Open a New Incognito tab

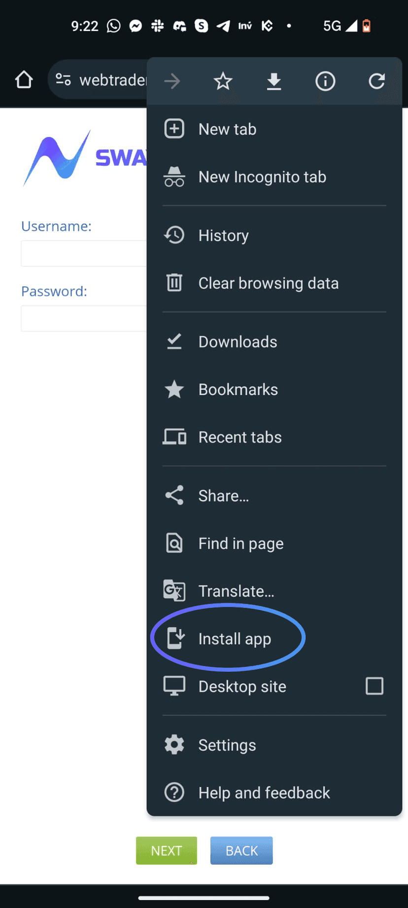pyautogui.click(x=274, y=177)
